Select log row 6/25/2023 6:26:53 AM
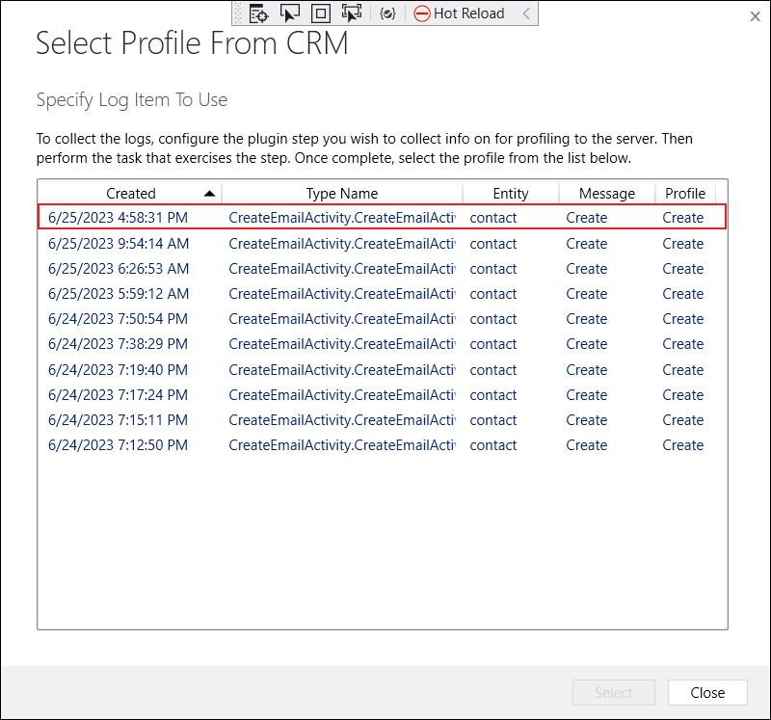 click(382, 269)
